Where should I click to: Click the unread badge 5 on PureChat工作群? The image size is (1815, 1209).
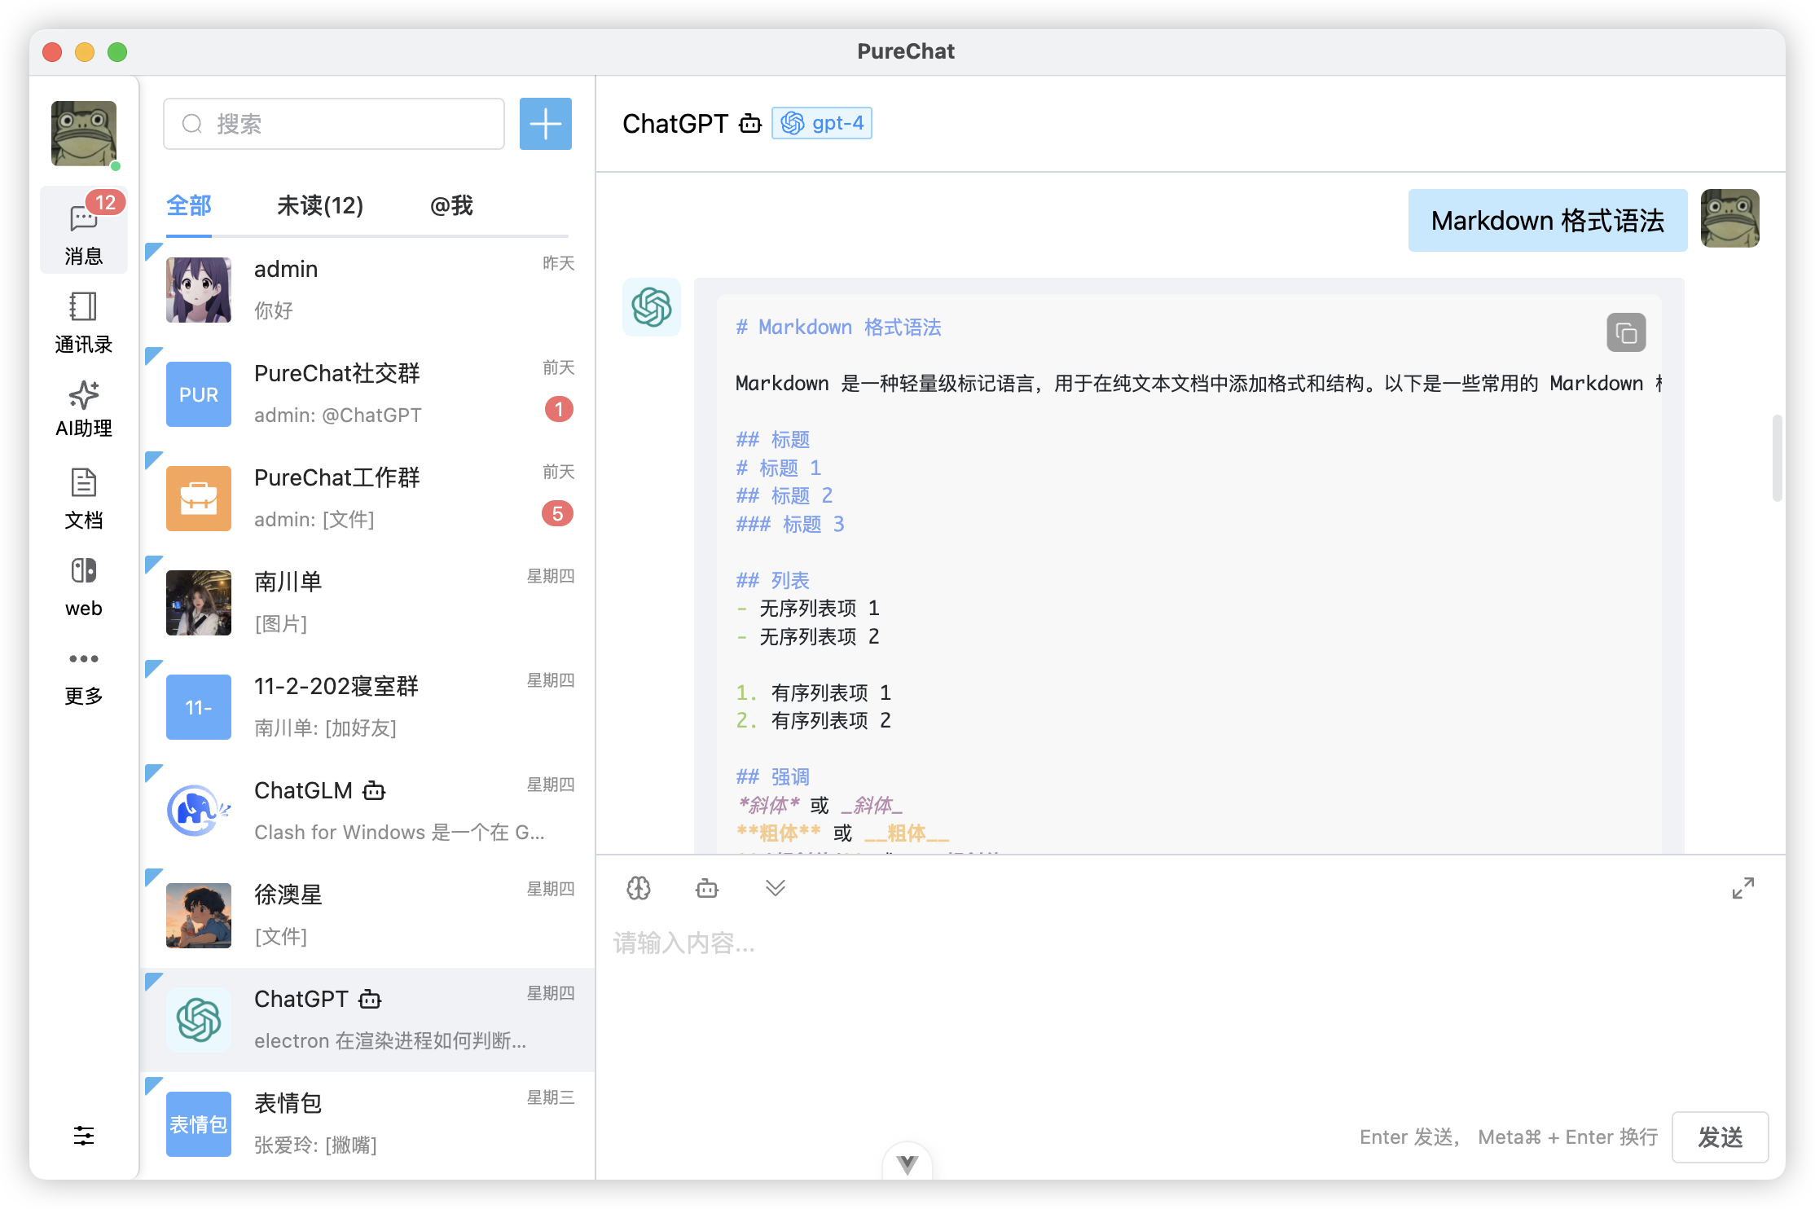point(558,513)
